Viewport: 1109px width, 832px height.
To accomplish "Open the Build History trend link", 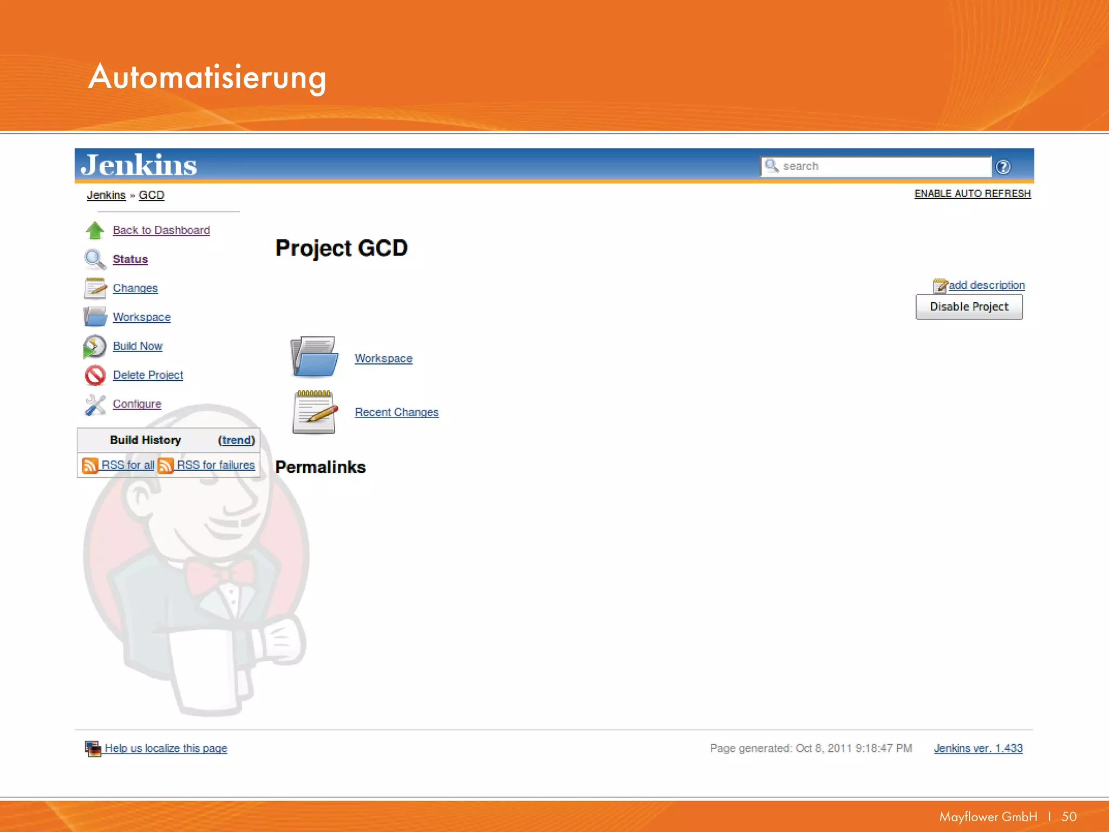I will (237, 440).
